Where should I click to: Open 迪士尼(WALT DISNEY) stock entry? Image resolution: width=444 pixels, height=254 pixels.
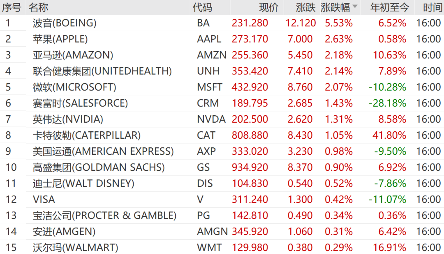[83, 183]
